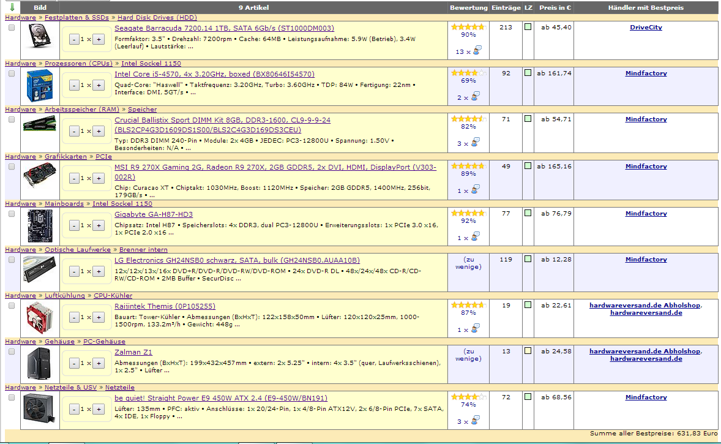Open be quiet! power supply image
Screen dimensions: 721x444
pos(40,408)
